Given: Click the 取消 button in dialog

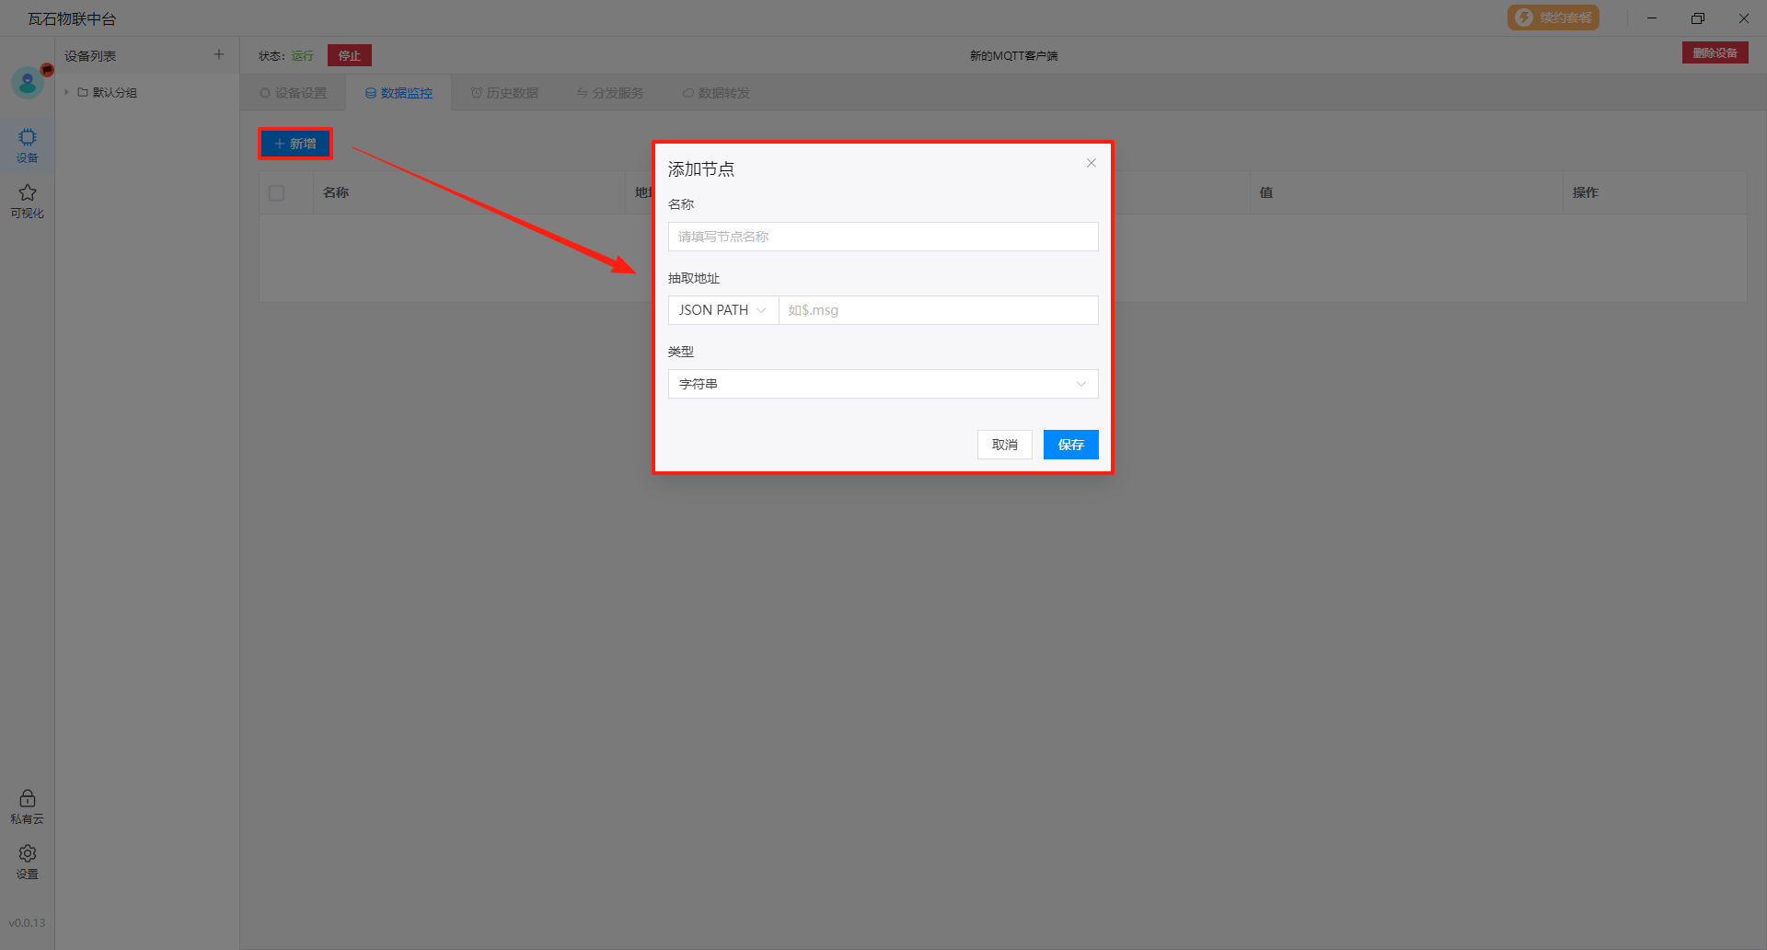Looking at the screenshot, I should pos(1004,445).
